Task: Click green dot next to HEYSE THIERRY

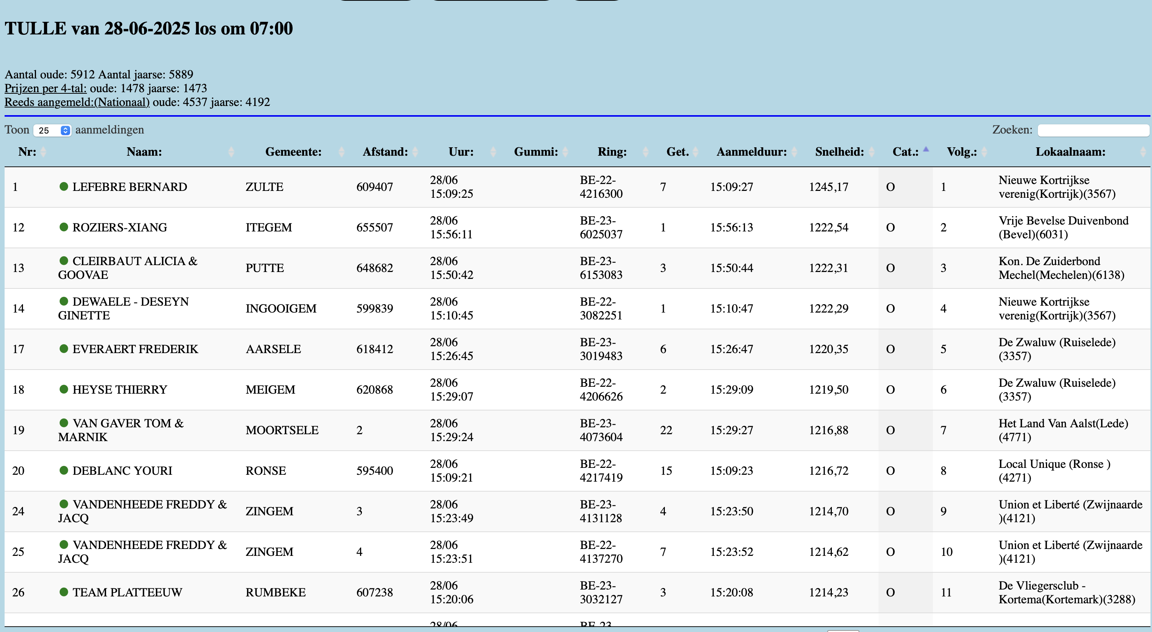Action: click(64, 389)
